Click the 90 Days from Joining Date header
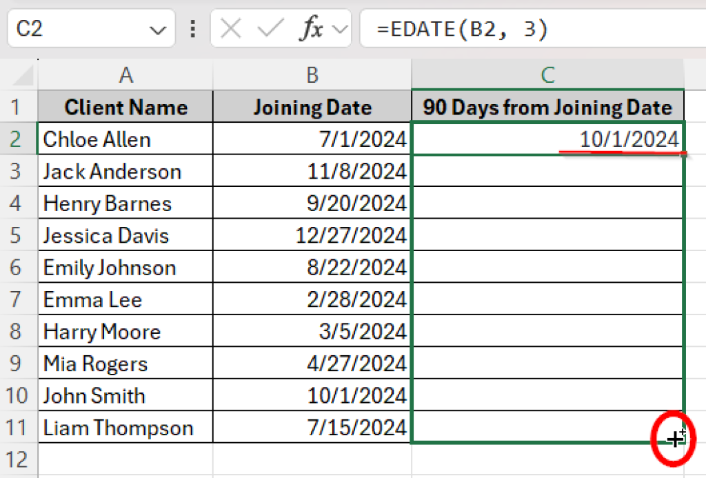This screenshot has width=706, height=478. 547,107
